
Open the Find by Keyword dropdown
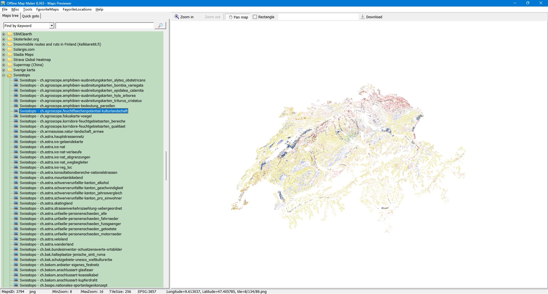click(x=52, y=26)
